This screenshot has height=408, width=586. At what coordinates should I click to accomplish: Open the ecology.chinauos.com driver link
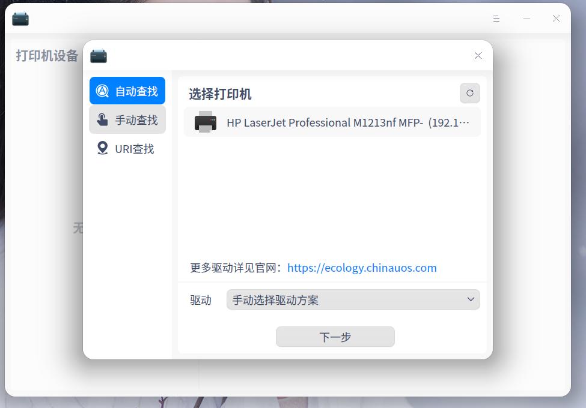point(362,268)
